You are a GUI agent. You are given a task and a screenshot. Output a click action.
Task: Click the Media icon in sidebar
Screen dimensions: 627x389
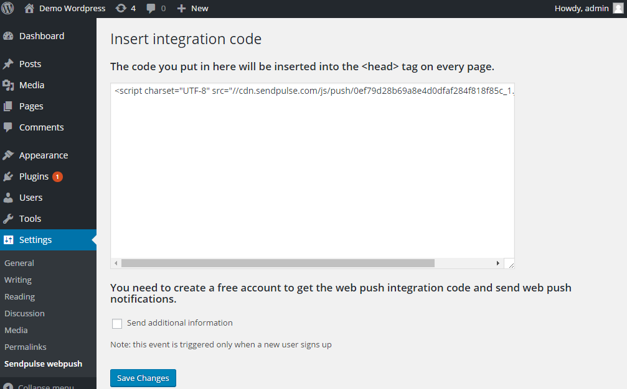[x=8, y=85]
